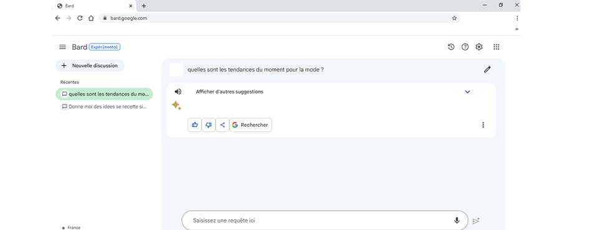Open response more options three dots
592x230 pixels.
pos(483,125)
